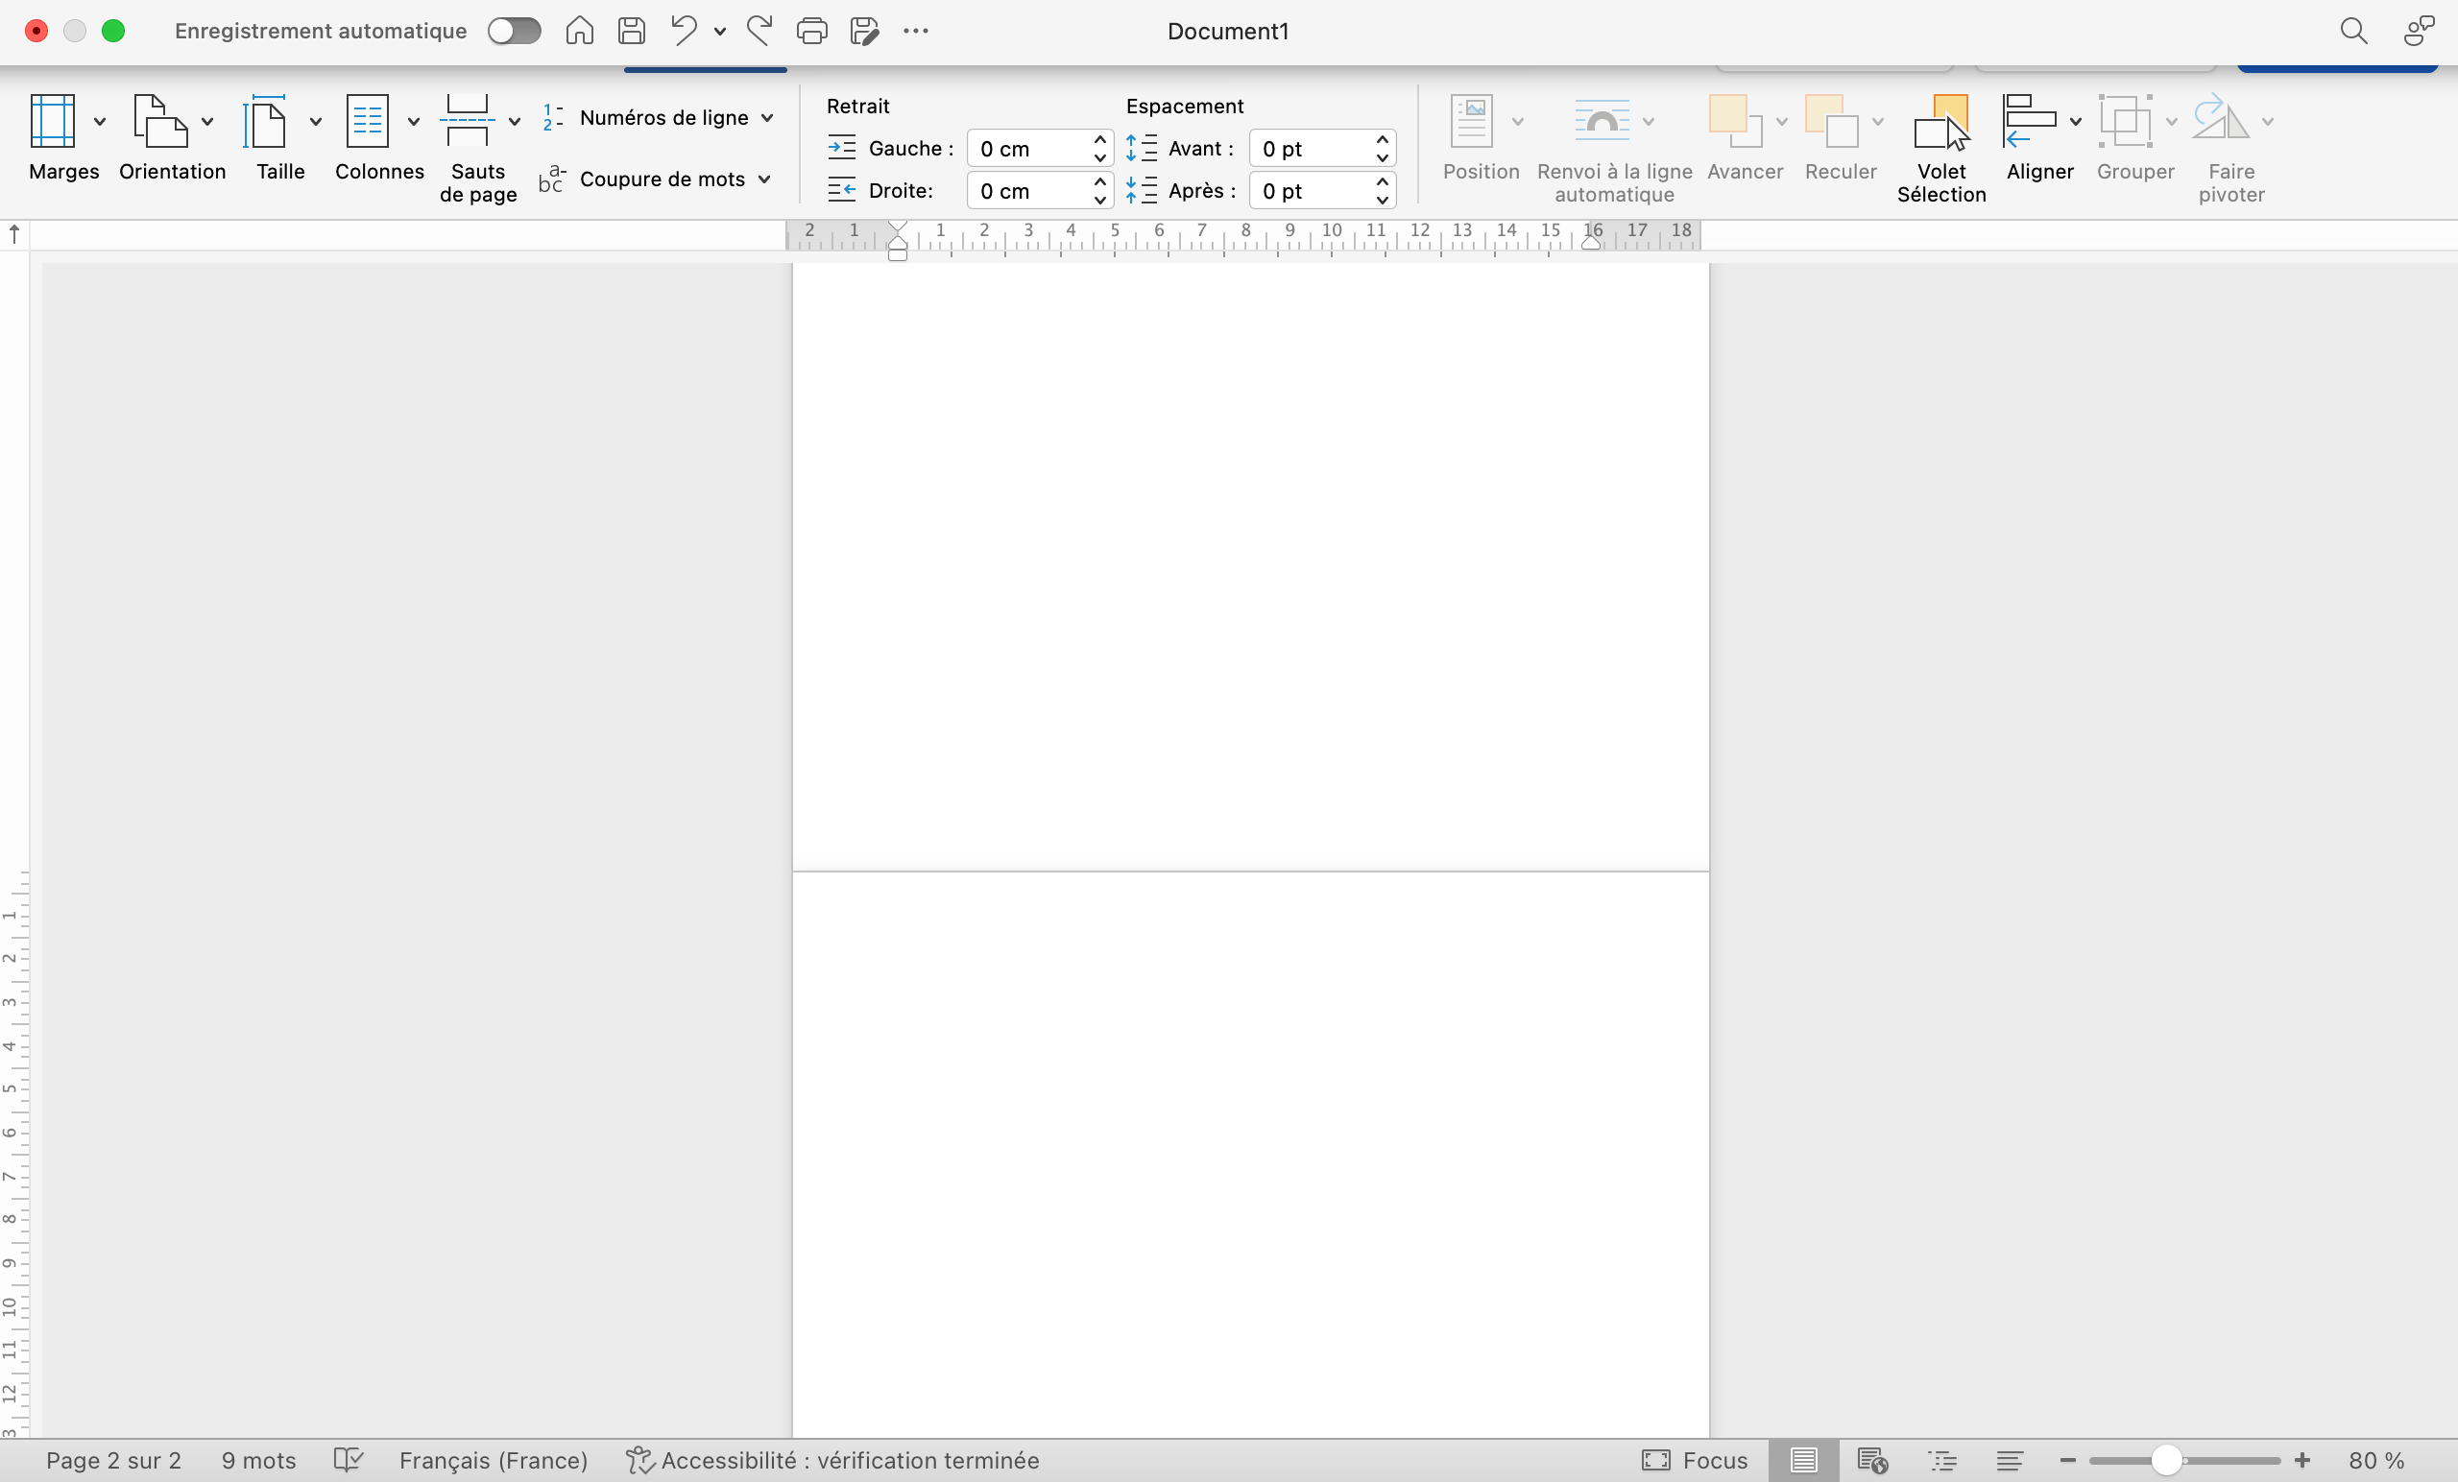Toggle Enregistrement automatique switch

514,31
